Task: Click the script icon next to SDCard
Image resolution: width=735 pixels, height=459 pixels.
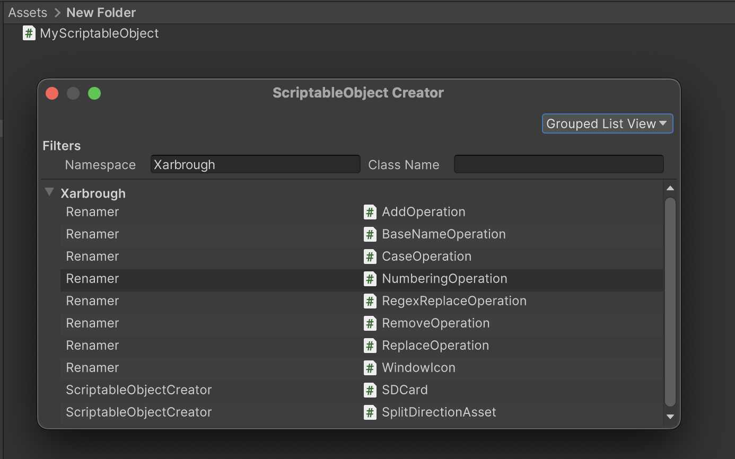Action: pos(370,390)
